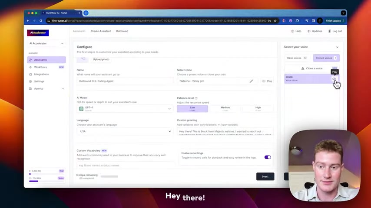Select Low patience level
Screen dimensions: 371x208
(x=192, y=109)
